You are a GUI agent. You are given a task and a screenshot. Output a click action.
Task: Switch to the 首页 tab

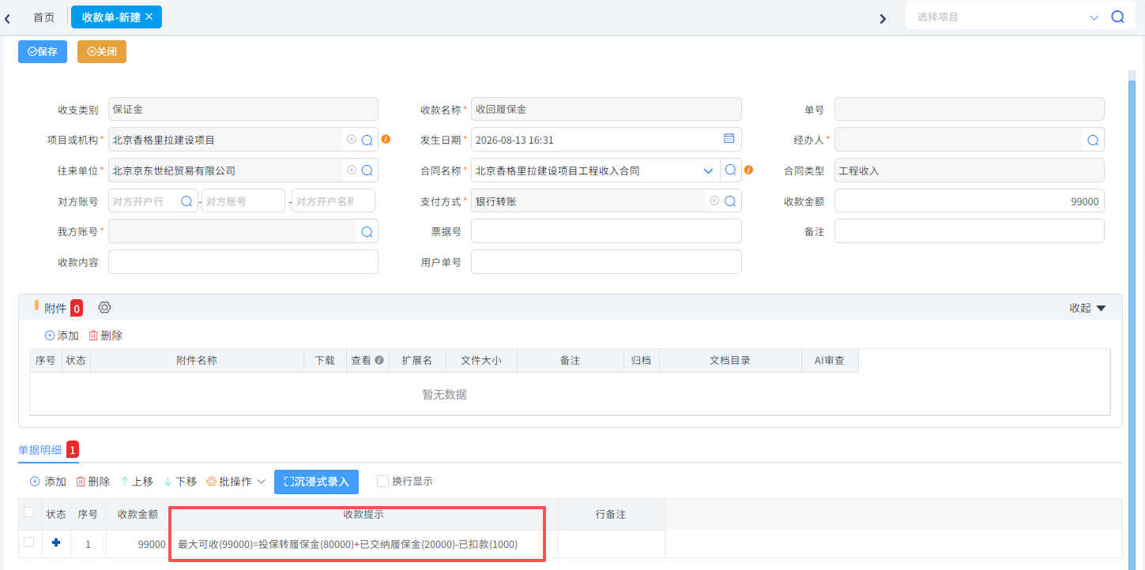pyautogui.click(x=43, y=17)
